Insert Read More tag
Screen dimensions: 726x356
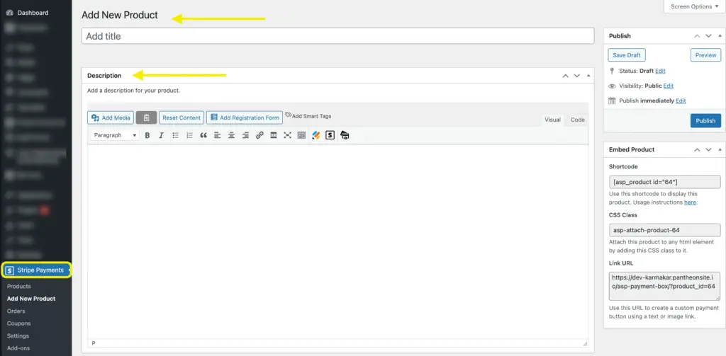pos(273,135)
